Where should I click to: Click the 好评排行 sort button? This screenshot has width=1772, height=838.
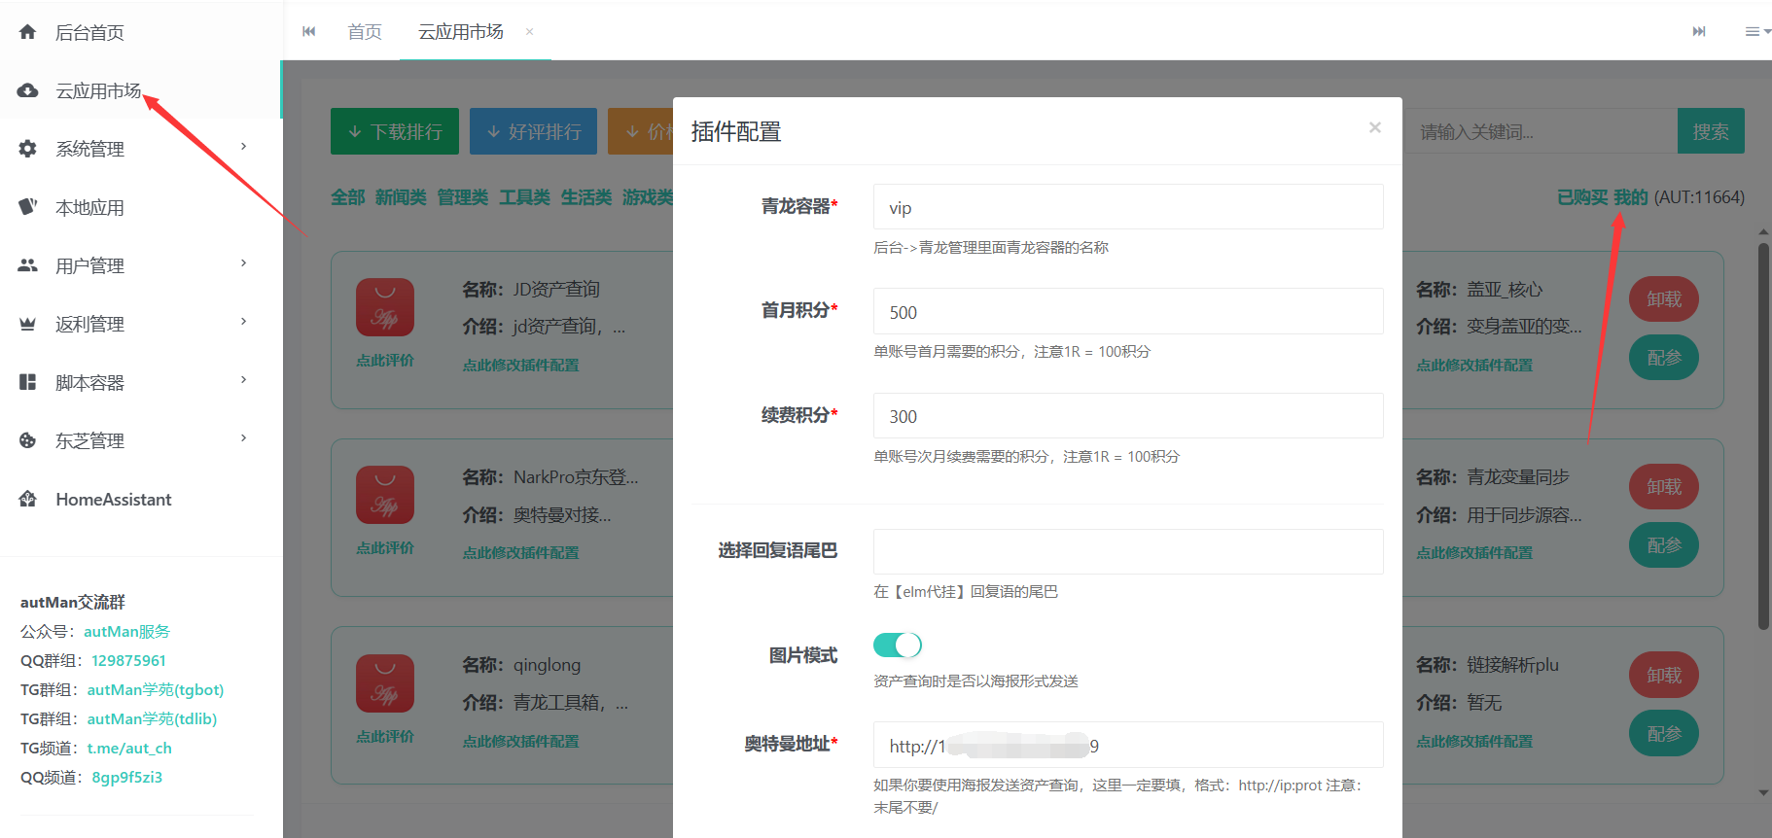pyautogui.click(x=533, y=131)
